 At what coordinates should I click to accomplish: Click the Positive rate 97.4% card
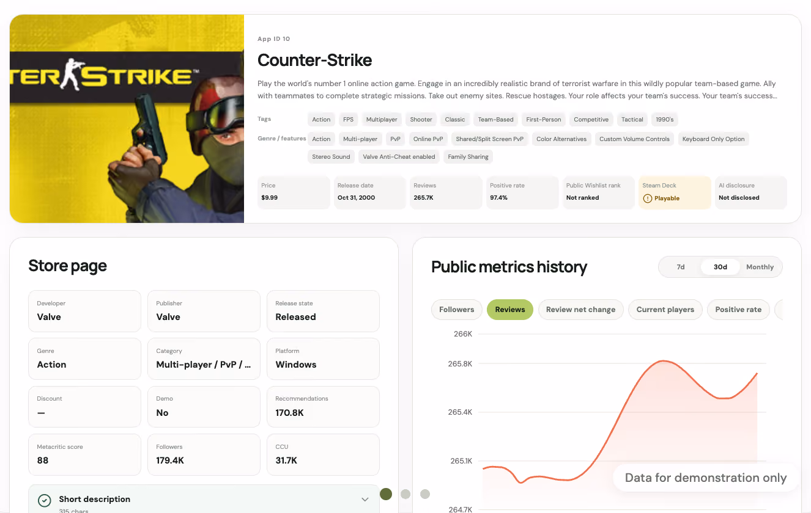(522, 192)
